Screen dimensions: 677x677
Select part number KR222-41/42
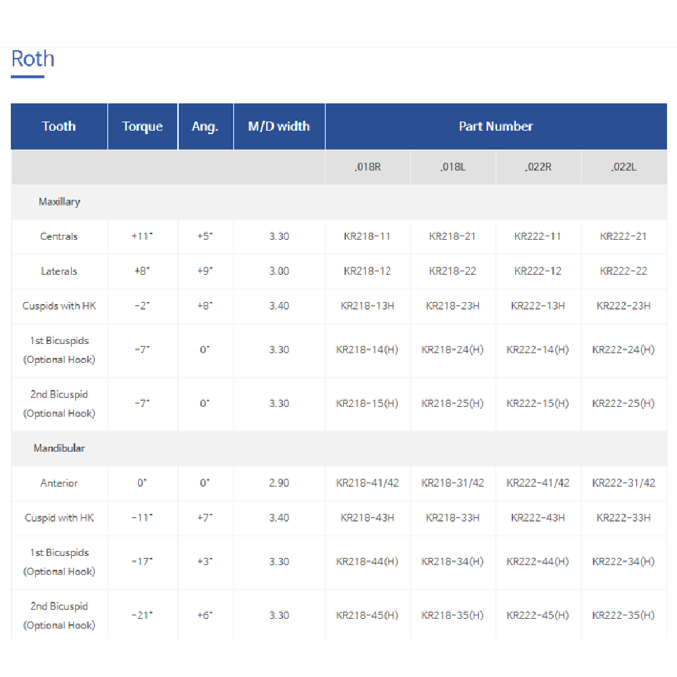click(538, 483)
